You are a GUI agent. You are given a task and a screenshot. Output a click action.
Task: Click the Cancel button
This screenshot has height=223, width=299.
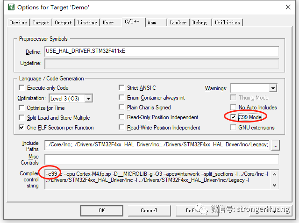pyautogui.click(x=149, y=210)
